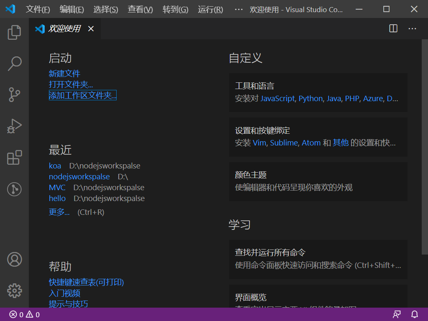
Task: Open the 颜色主题 card
Action: [318, 181]
